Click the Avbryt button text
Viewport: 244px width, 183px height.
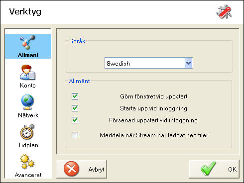(96, 170)
